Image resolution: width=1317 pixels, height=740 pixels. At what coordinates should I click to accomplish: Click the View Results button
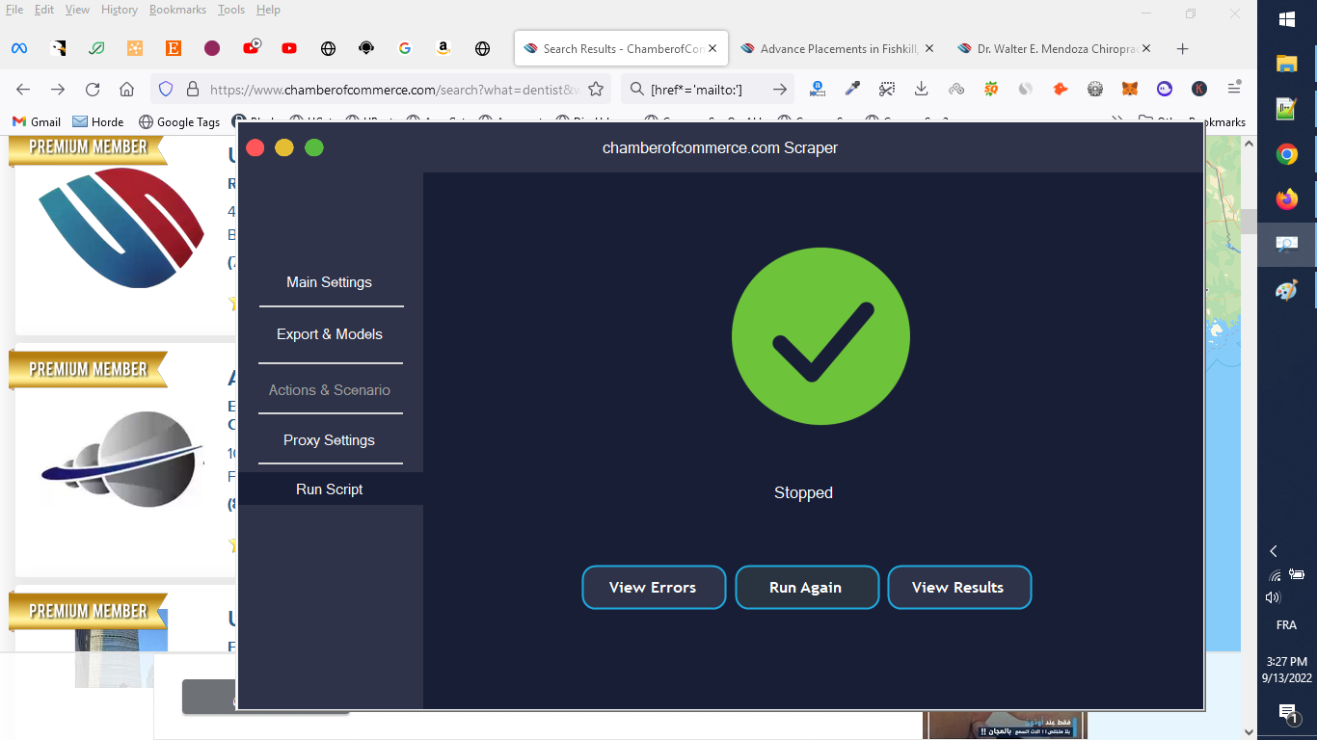tap(958, 588)
